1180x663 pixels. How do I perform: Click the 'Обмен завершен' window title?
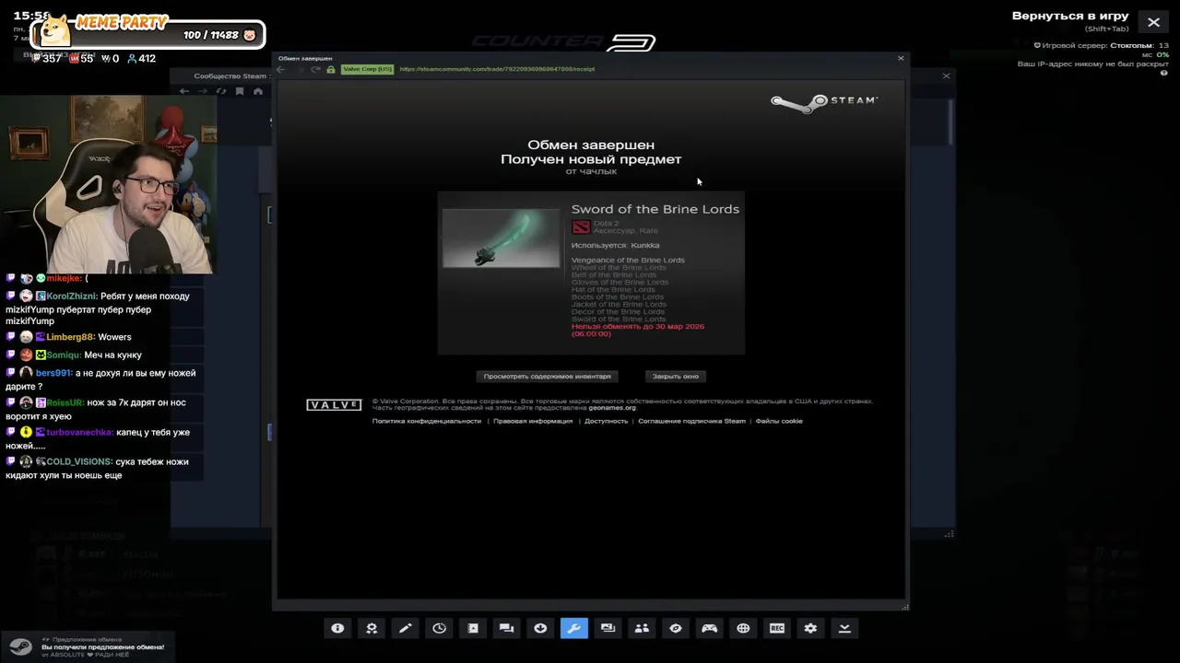(305, 58)
